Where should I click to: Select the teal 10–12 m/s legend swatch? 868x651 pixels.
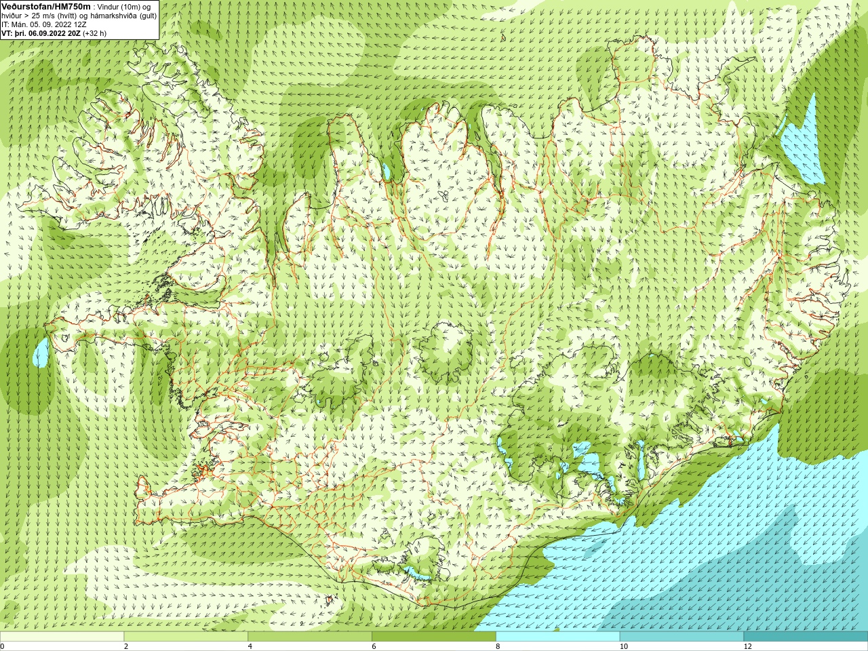682,637
